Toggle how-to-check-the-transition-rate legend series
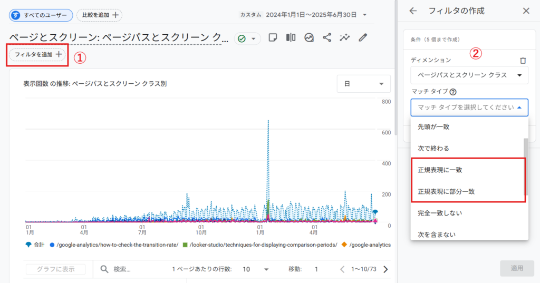 click(114, 245)
